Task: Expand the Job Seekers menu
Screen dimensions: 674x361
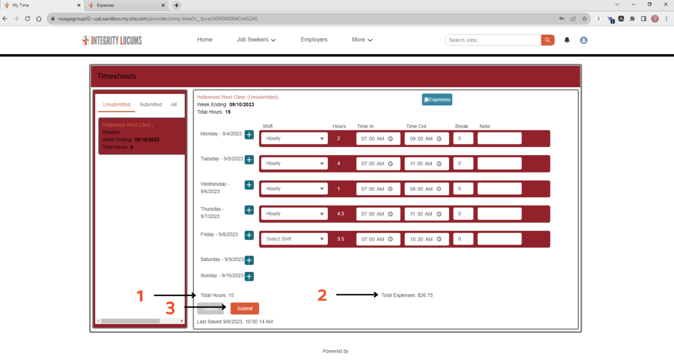Action: [x=256, y=39]
